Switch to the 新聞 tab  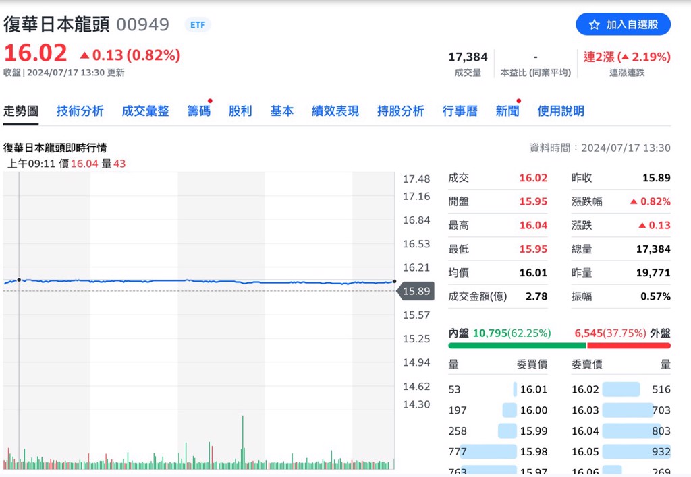click(x=507, y=110)
